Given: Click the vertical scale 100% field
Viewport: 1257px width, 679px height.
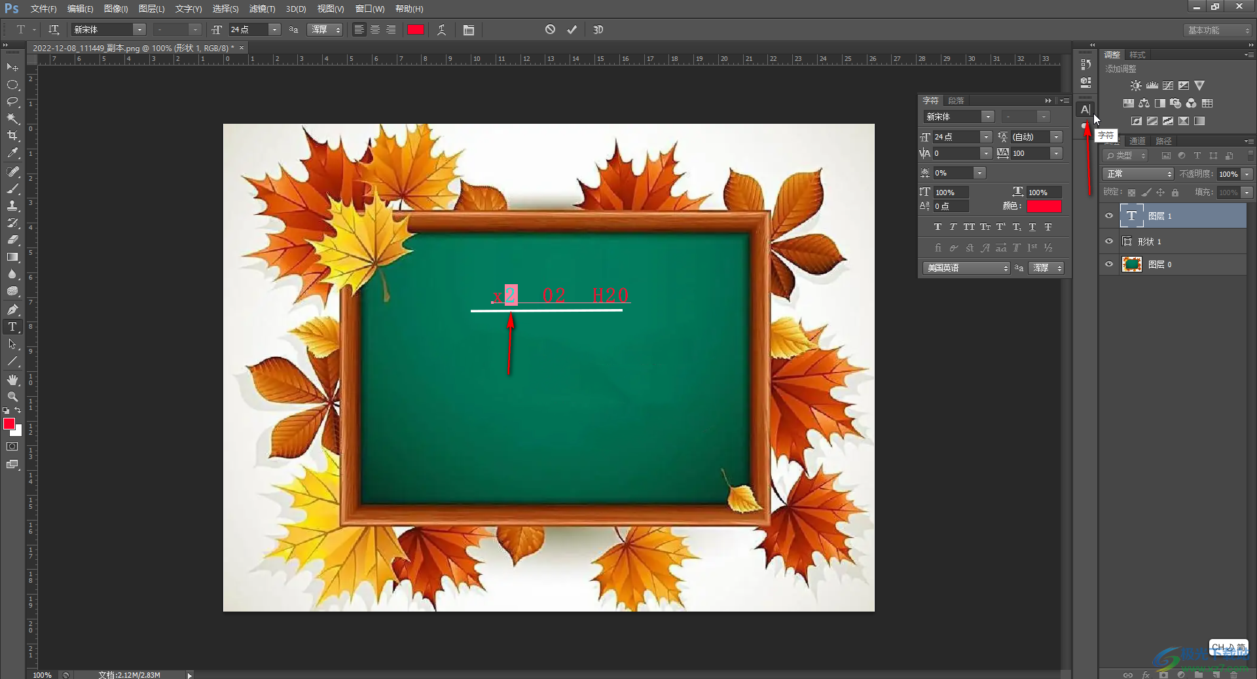Looking at the screenshot, I should [x=951, y=193].
